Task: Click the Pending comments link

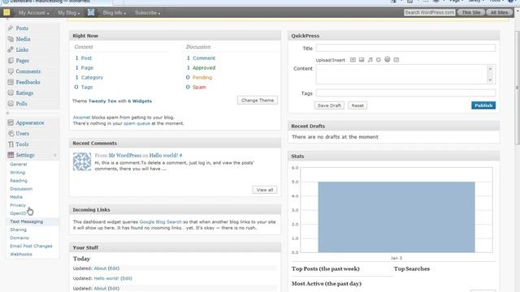Action: click(x=202, y=78)
